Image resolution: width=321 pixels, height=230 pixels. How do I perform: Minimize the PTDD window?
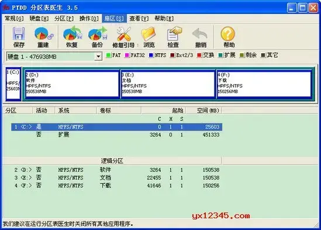pyautogui.click(x=292, y=8)
